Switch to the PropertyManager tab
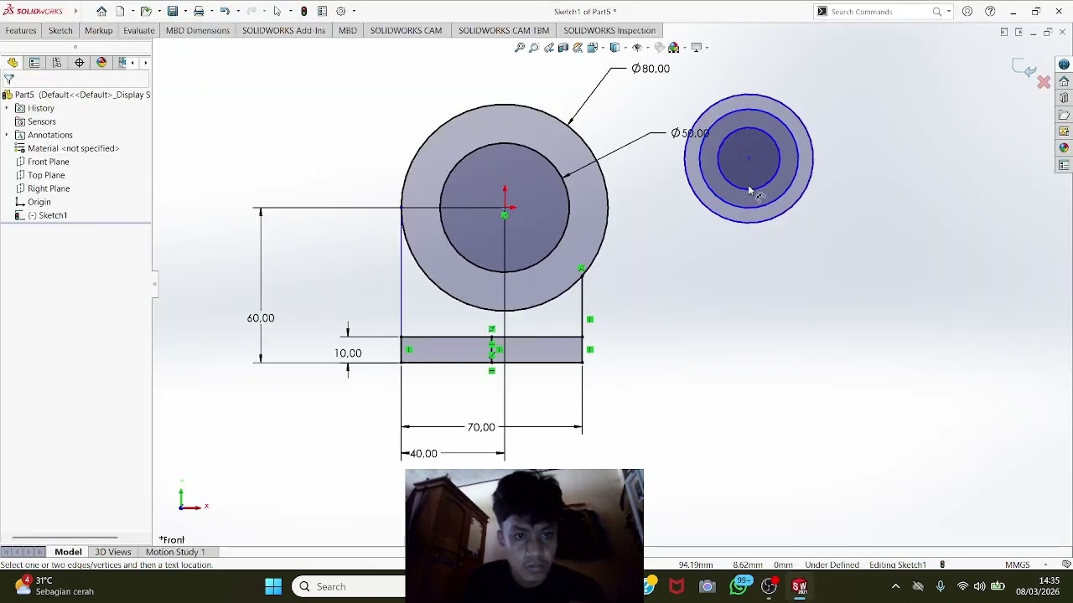The image size is (1073, 603). click(x=34, y=63)
